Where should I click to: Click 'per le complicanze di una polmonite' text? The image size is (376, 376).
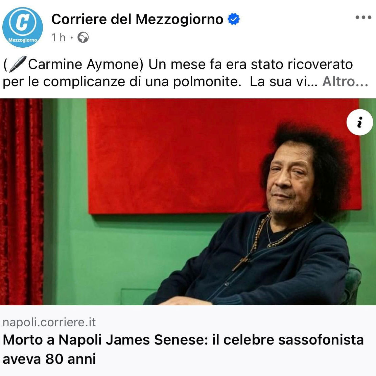point(122,82)
